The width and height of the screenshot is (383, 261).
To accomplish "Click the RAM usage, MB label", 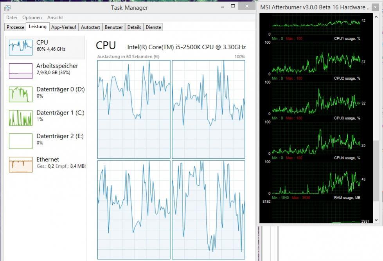I will pyautogui.click(x=347, y=198).
